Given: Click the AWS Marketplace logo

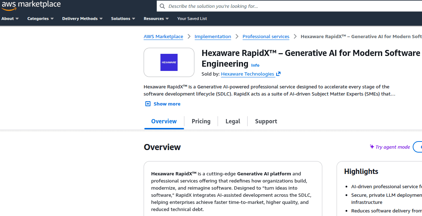Looking at the screenshot, I should [31, 5].
